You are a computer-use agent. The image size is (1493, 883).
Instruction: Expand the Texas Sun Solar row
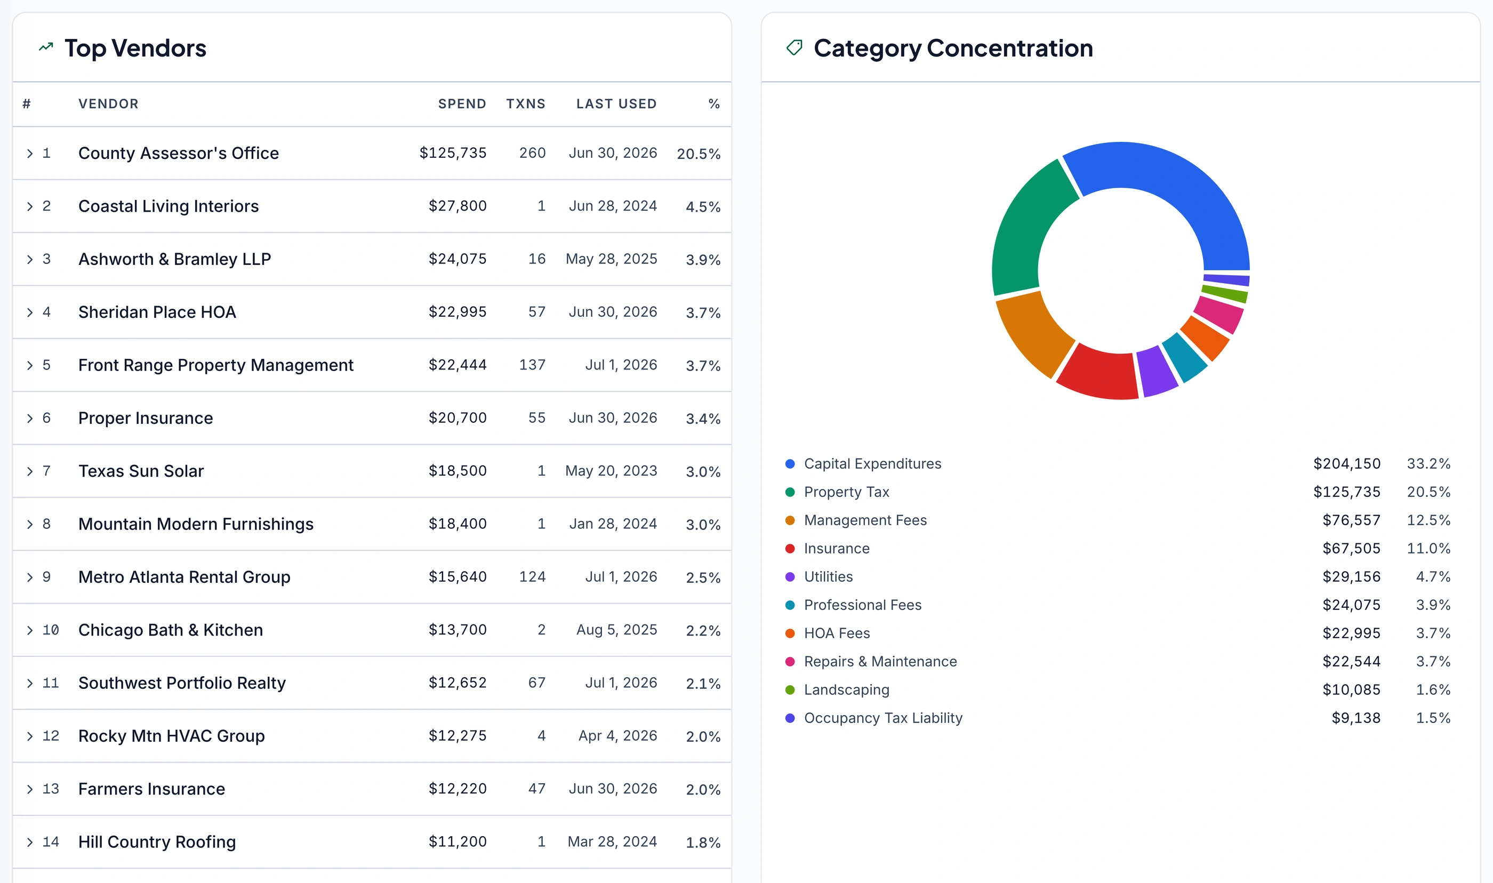(30, 471)
